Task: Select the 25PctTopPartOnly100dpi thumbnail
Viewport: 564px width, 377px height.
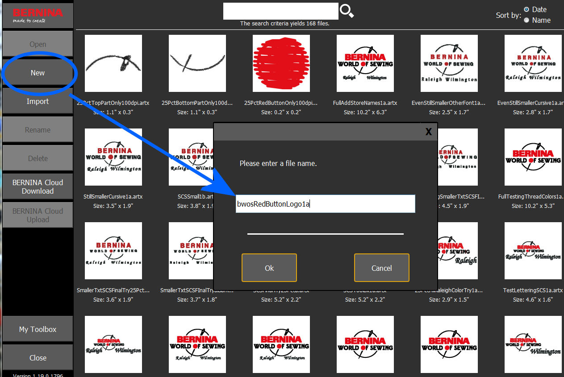Action: coord(113,64)
